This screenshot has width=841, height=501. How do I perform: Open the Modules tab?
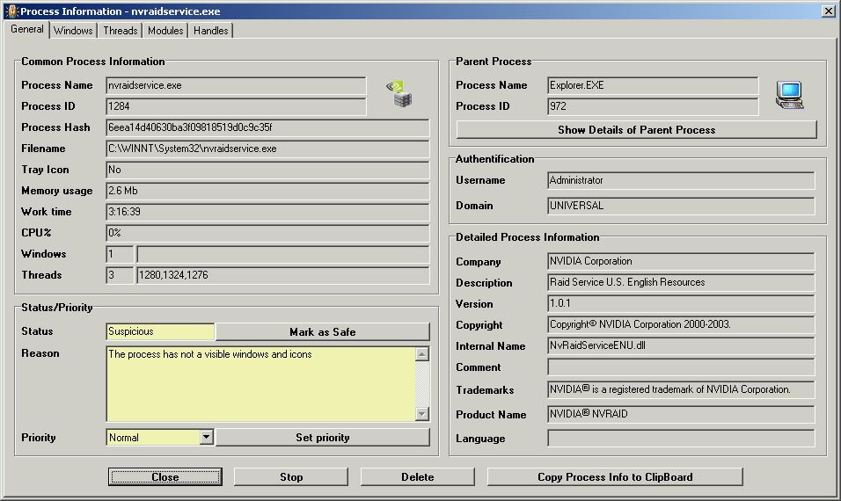pyautogui.click(x=165, y=31)
